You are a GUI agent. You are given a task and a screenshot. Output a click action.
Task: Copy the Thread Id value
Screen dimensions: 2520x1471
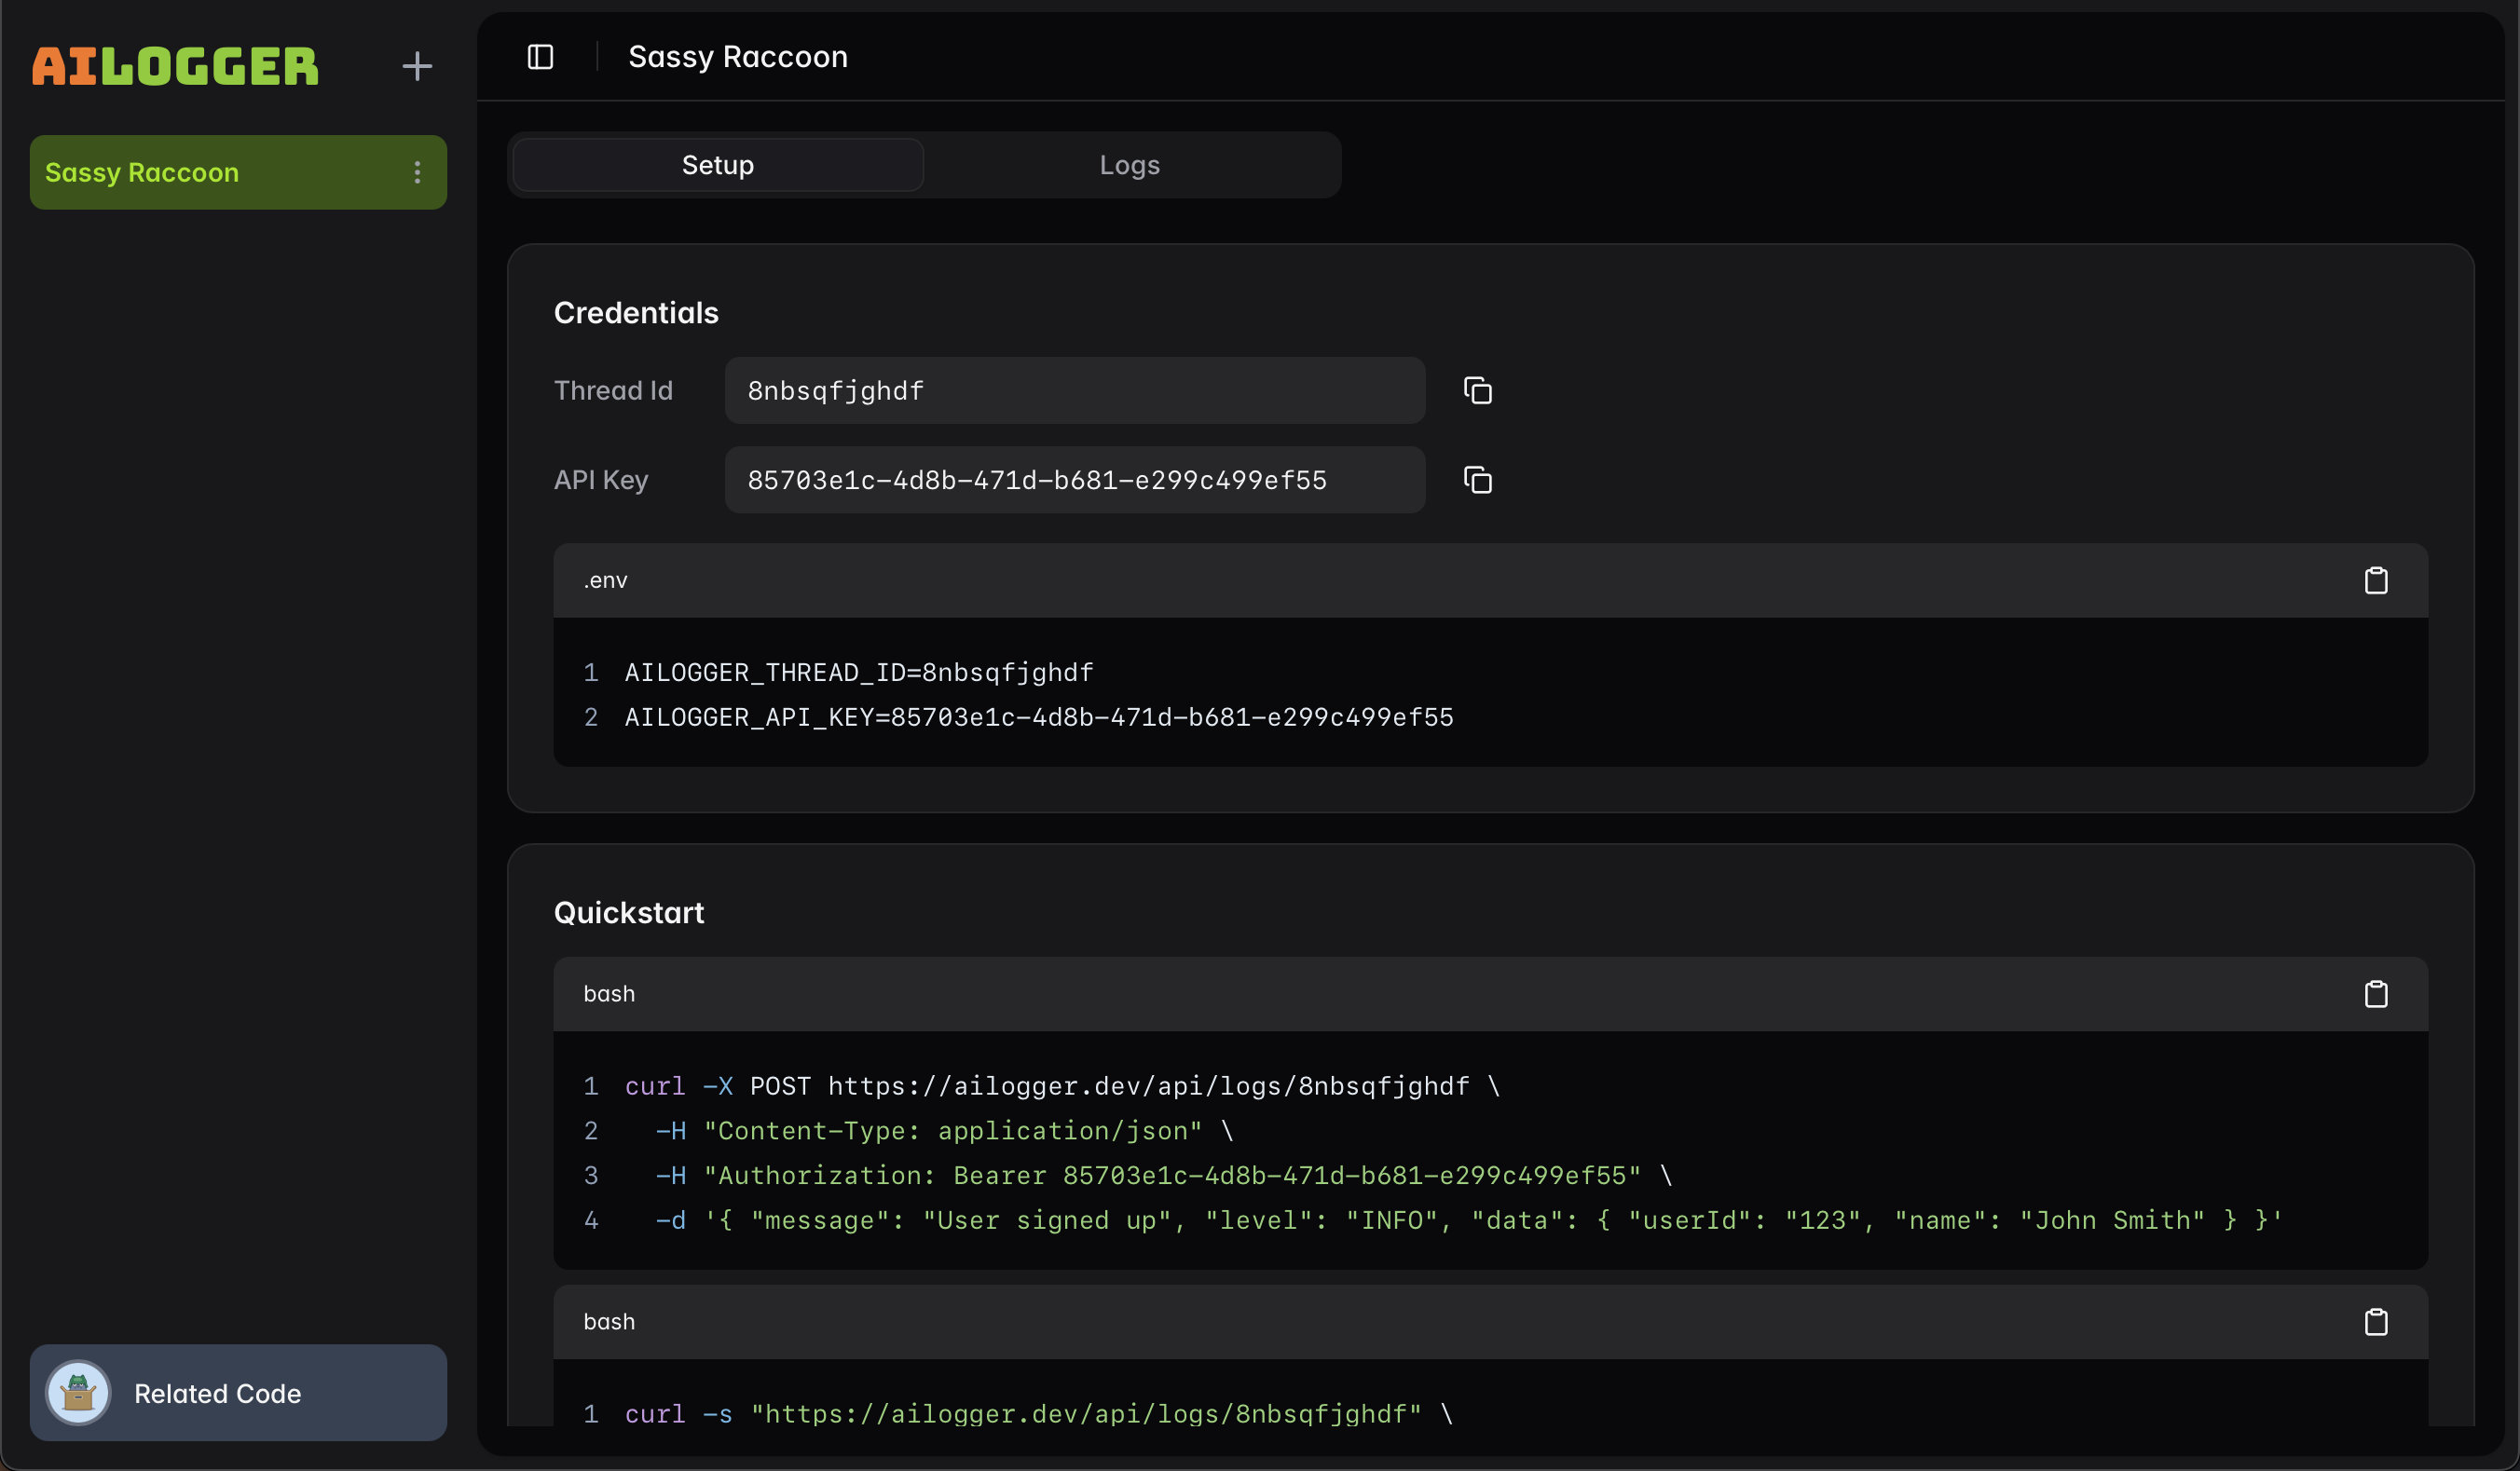click(x=1477, y=390)
